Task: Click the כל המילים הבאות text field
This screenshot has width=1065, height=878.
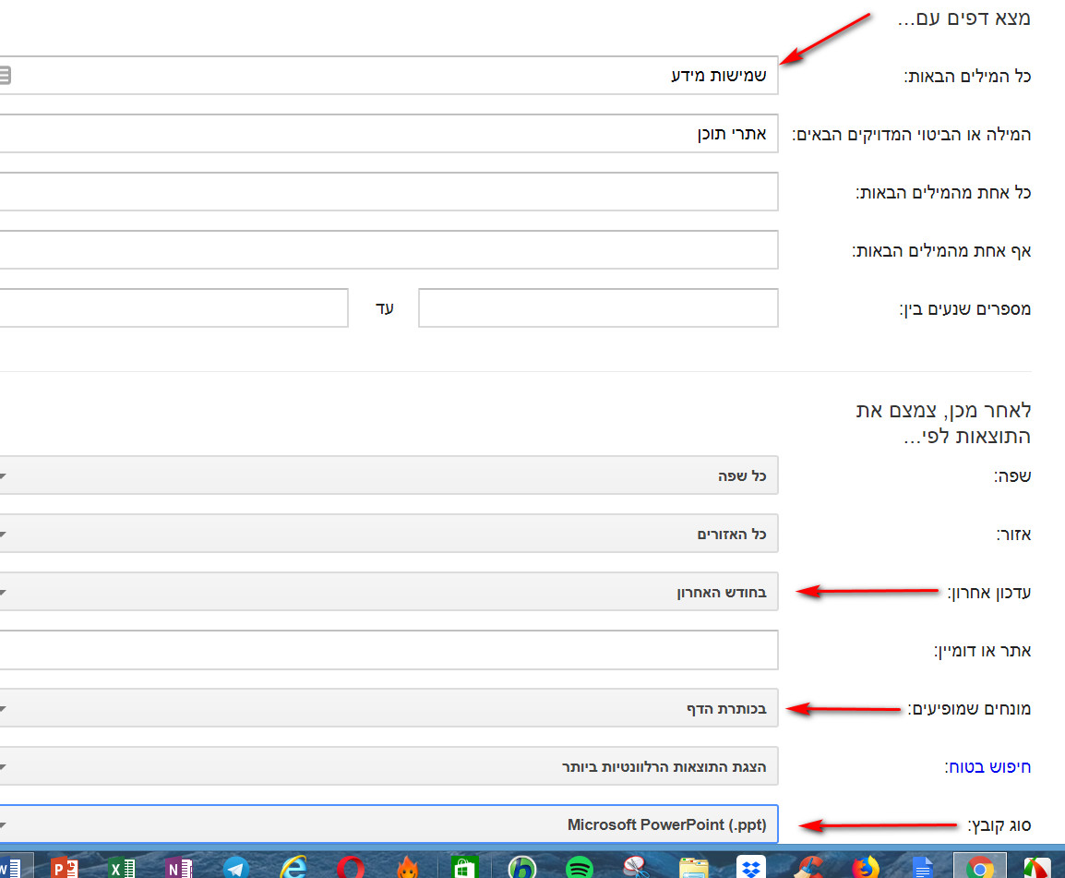Action: [x=388, y=76]
